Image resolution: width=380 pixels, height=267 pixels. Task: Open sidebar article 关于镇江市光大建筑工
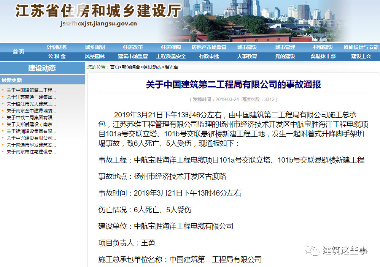point(31,104)
